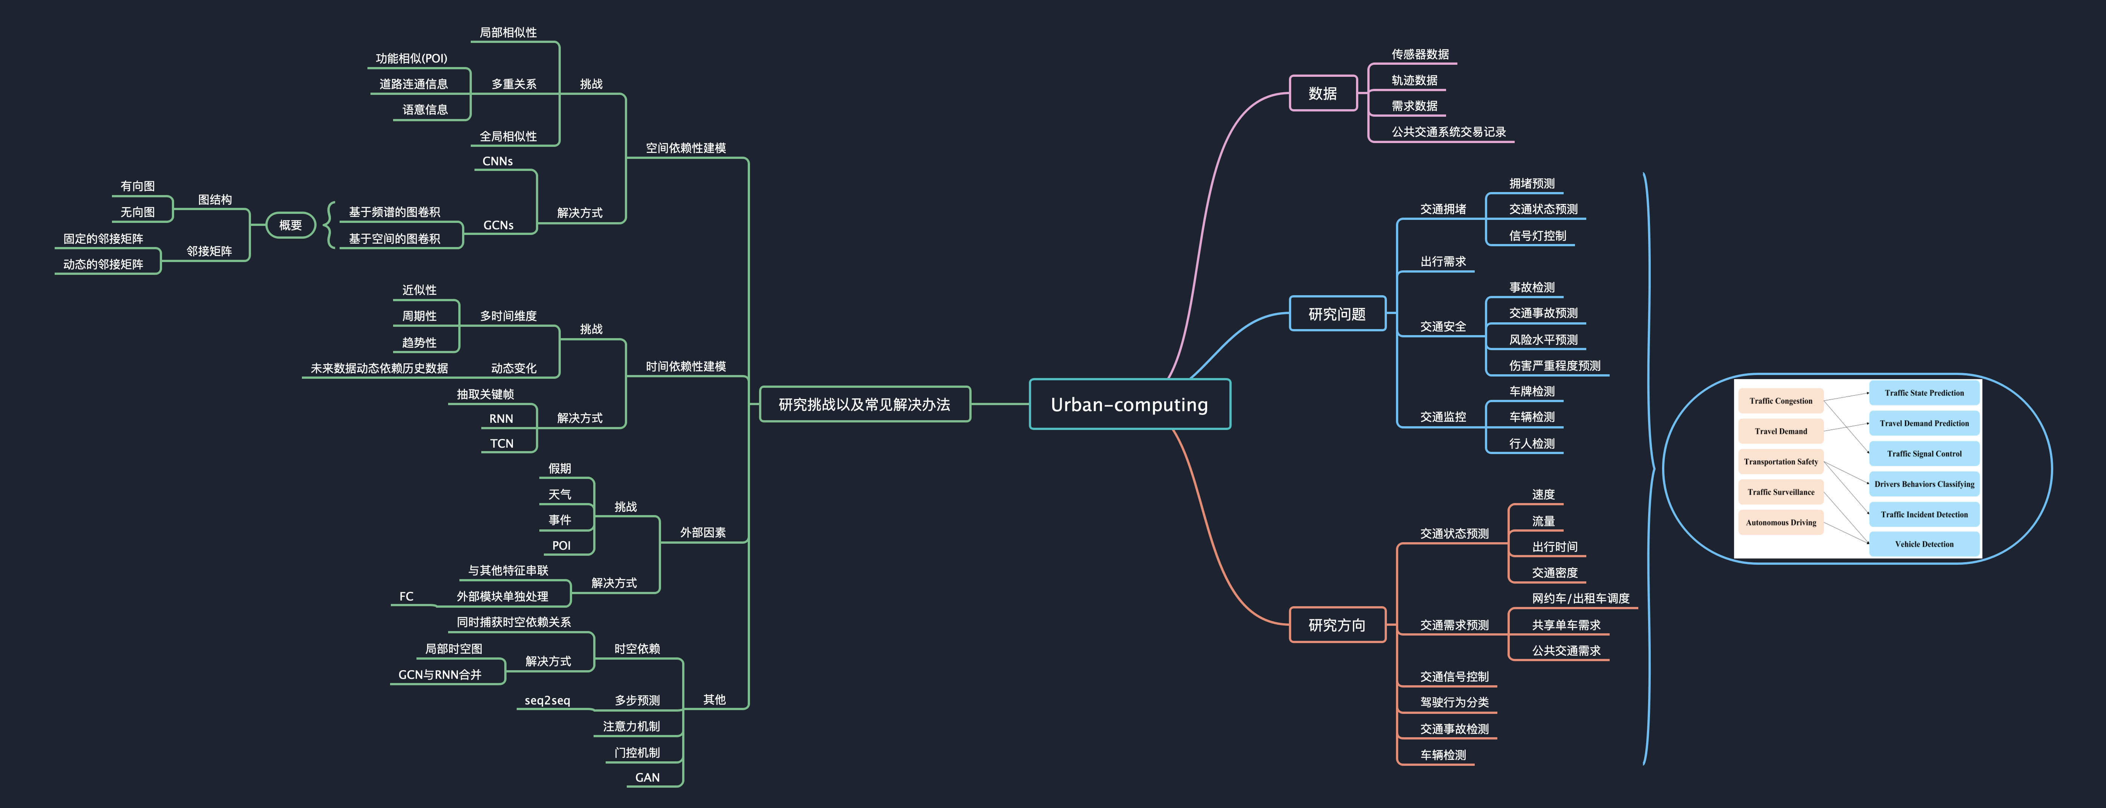This screenshot has width=2106, height=808.
Task: Click the GAN topic
Action: point(647,777)
